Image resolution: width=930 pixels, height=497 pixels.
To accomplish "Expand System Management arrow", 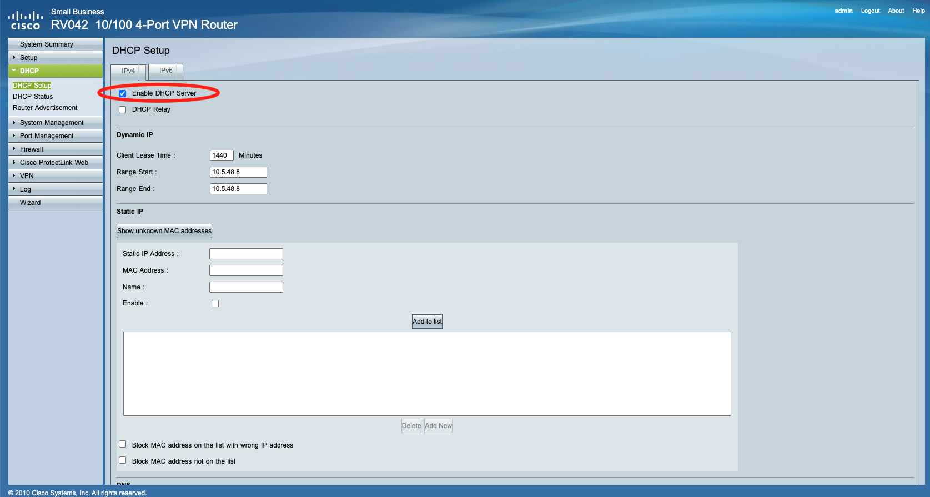I will click(14, 122).
